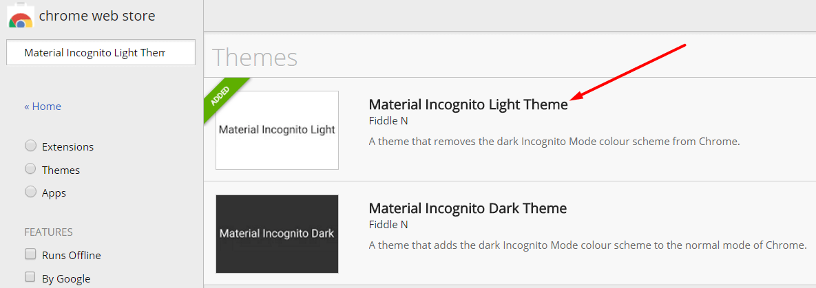This screenshot has height=288, width=816.
Task: Click Fiddle N under Dark Theme
Action: (x=388, y=225)
